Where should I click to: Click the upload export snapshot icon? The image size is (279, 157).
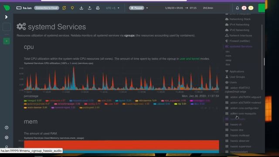[89, 8]
